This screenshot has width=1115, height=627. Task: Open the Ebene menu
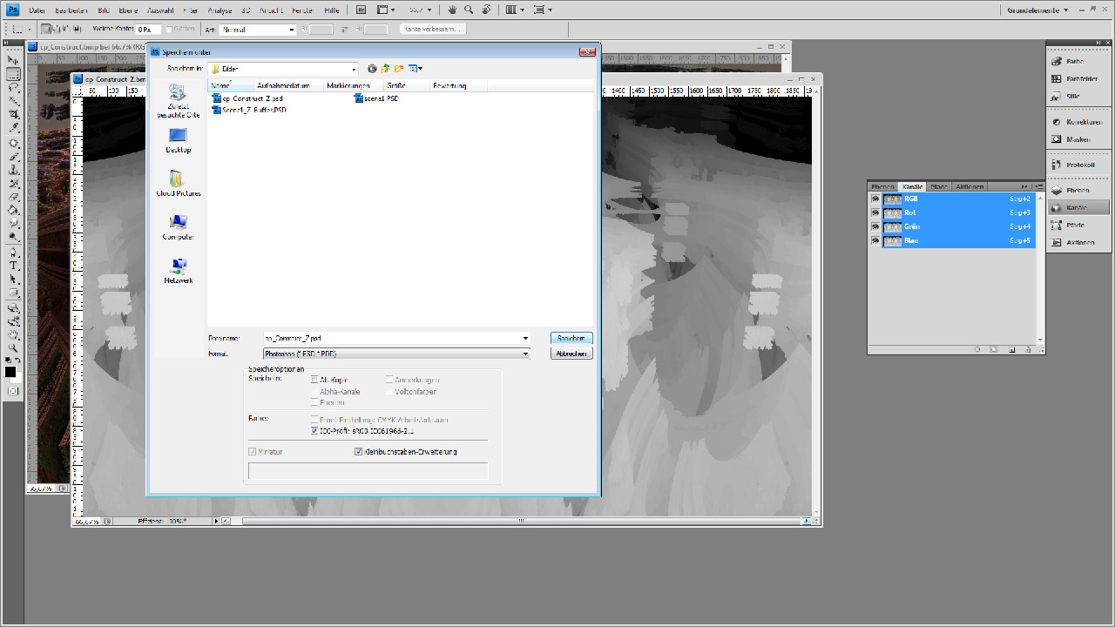pyautogui.click(x=130, y=10)
